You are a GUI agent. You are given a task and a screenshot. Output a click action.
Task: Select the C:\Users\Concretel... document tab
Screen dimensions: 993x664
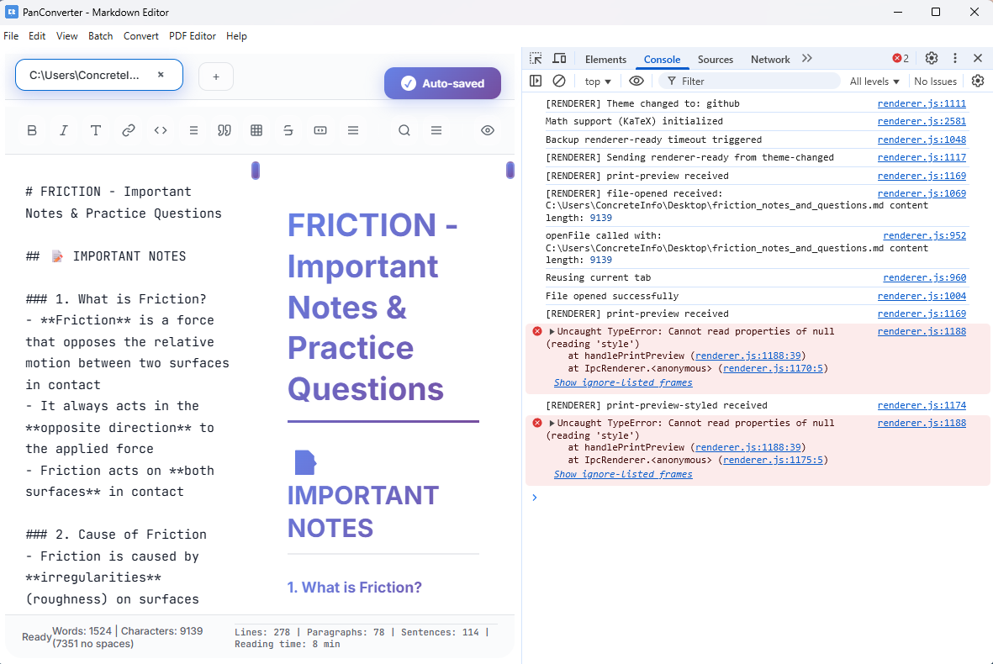pos(98,75)
